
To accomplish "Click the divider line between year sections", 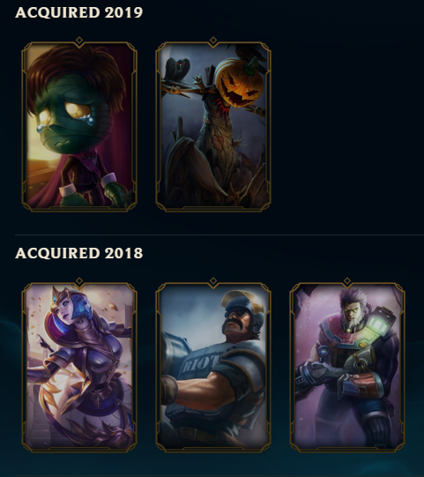I will point(219,235).
